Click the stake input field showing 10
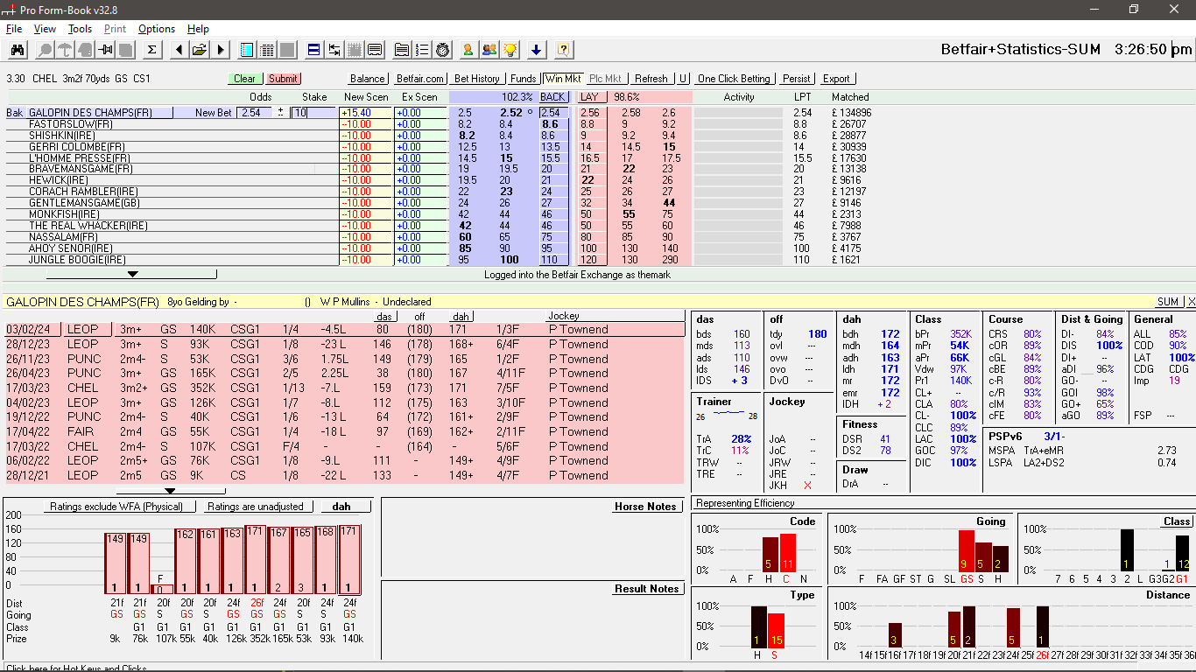 tap(302, 112)
